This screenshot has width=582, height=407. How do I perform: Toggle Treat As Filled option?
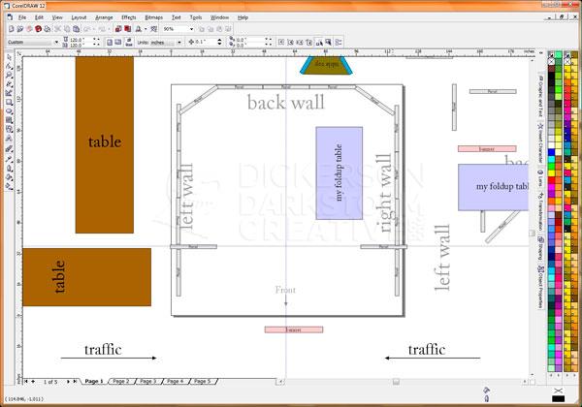pos(328,43)
